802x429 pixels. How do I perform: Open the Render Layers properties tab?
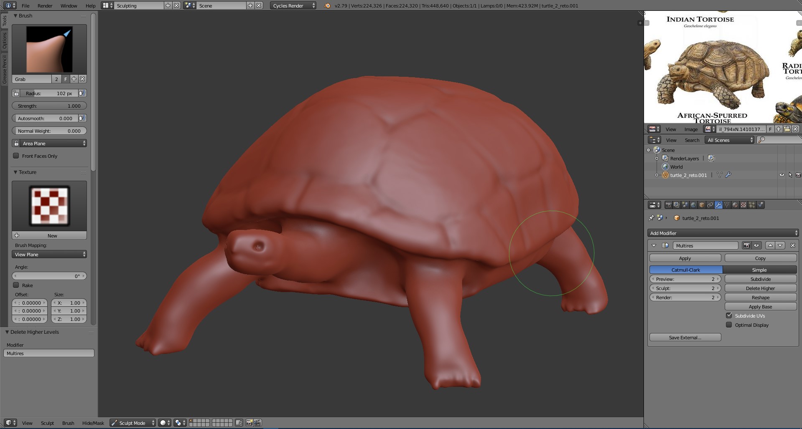pos(677,205)
